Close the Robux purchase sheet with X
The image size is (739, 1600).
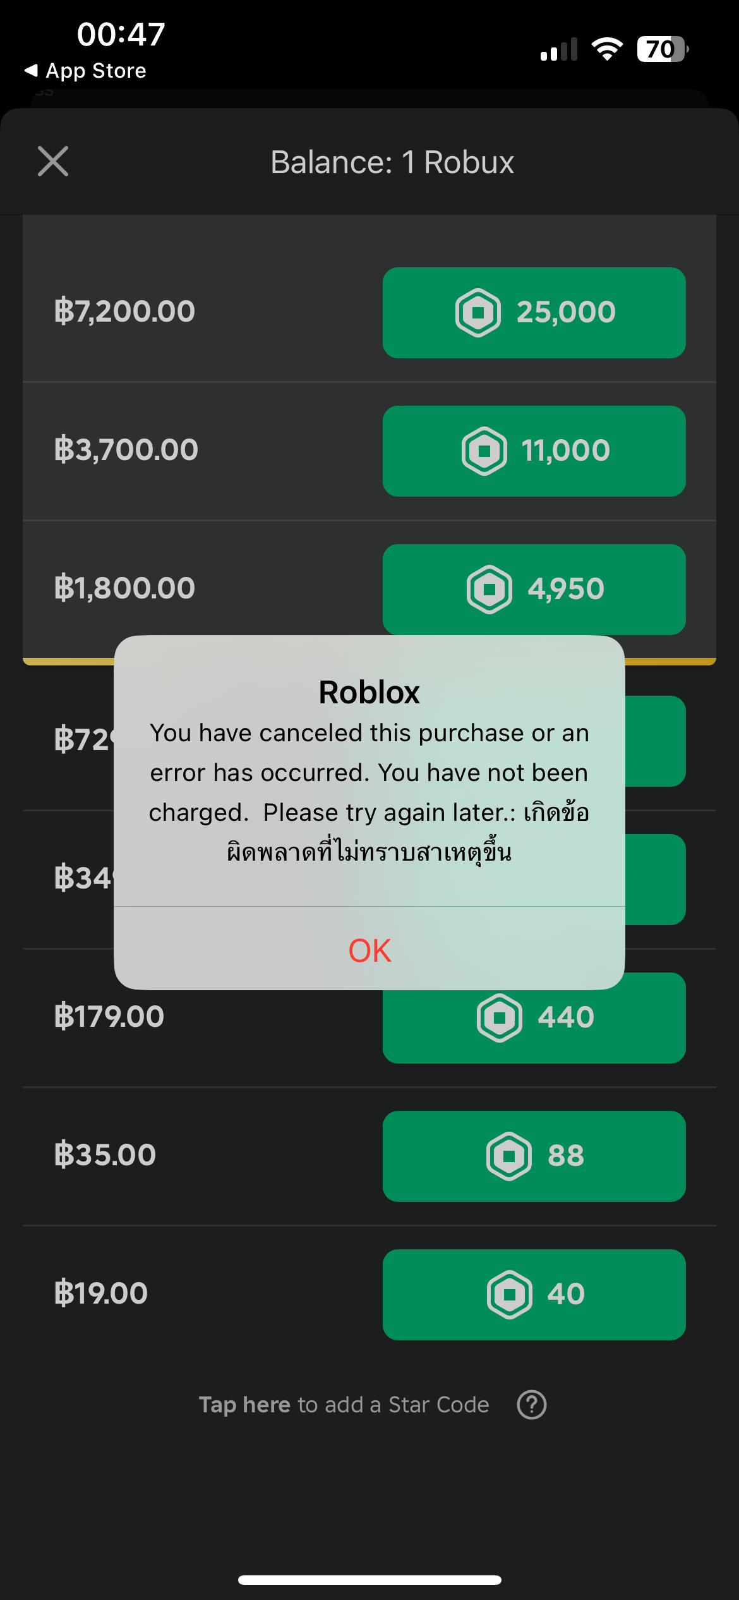coord(53,161)
